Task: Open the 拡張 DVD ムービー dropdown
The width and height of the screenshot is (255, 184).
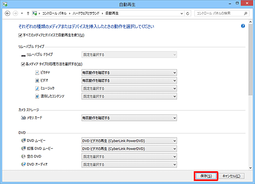Action: coord(129,149)
